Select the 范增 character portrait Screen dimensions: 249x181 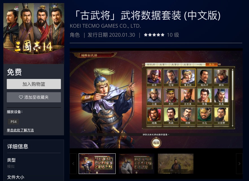pos(171,78)
